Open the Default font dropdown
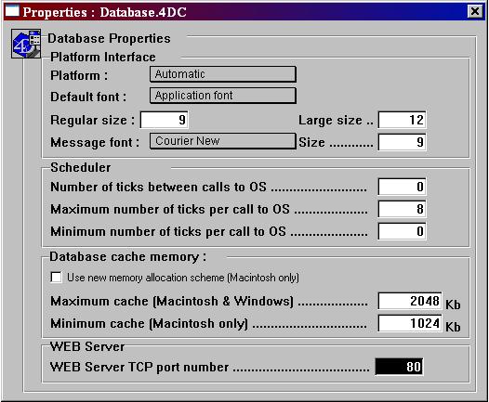Viewport: 489px width, 402px height. [x=223, y=96]
